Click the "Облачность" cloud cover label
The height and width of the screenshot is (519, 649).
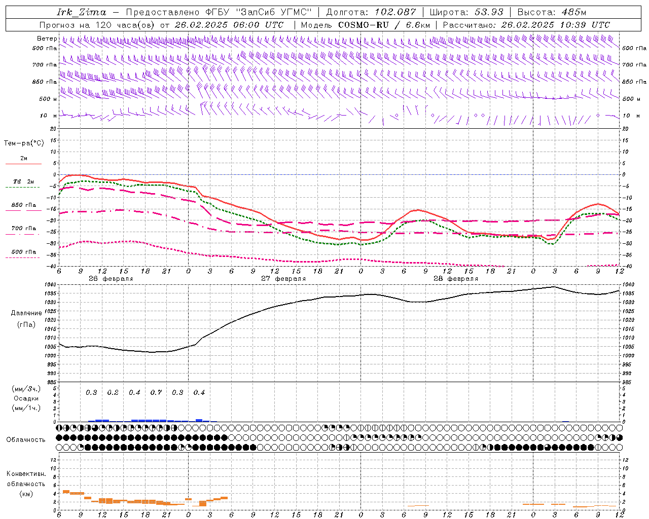click(26, 440)
